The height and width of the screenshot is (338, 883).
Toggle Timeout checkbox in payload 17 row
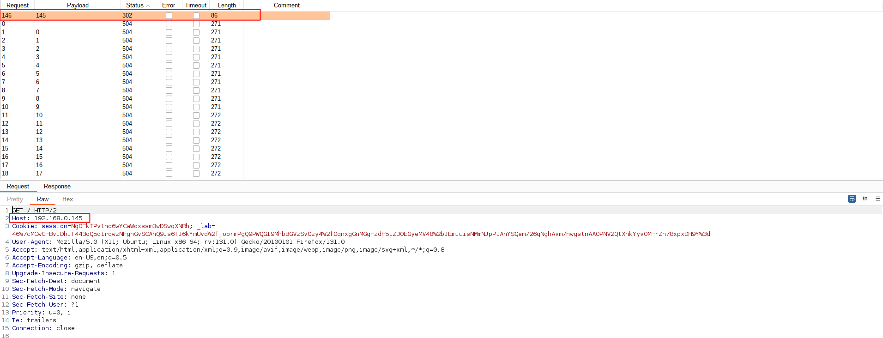pos(196,174)
